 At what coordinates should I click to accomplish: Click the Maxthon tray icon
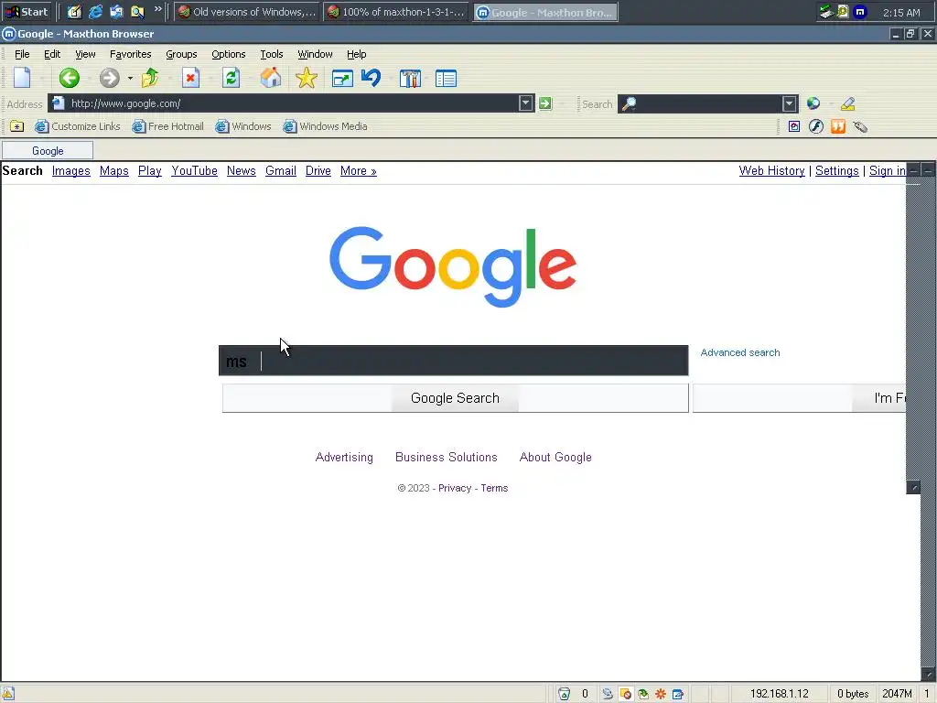tap(859, 11)
